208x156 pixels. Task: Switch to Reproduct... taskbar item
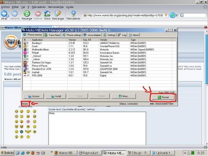point(90,153)
